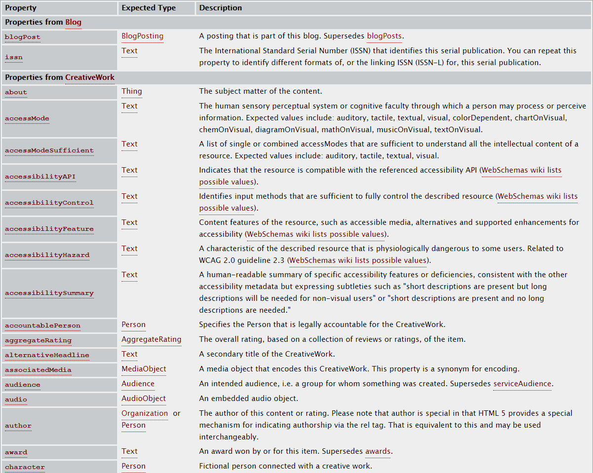Click the about property link
The image size is (593, 473).
[15, 92]
